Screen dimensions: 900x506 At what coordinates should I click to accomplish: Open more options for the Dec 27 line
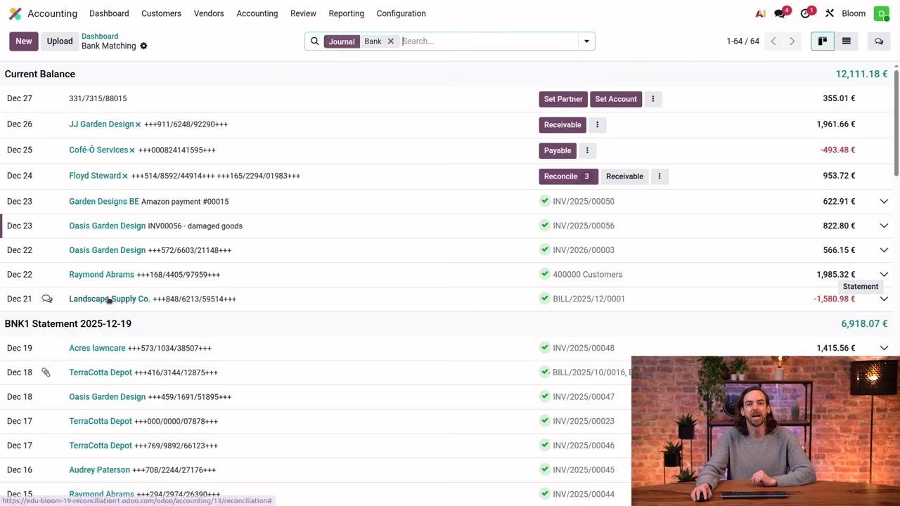click(652, 99)
